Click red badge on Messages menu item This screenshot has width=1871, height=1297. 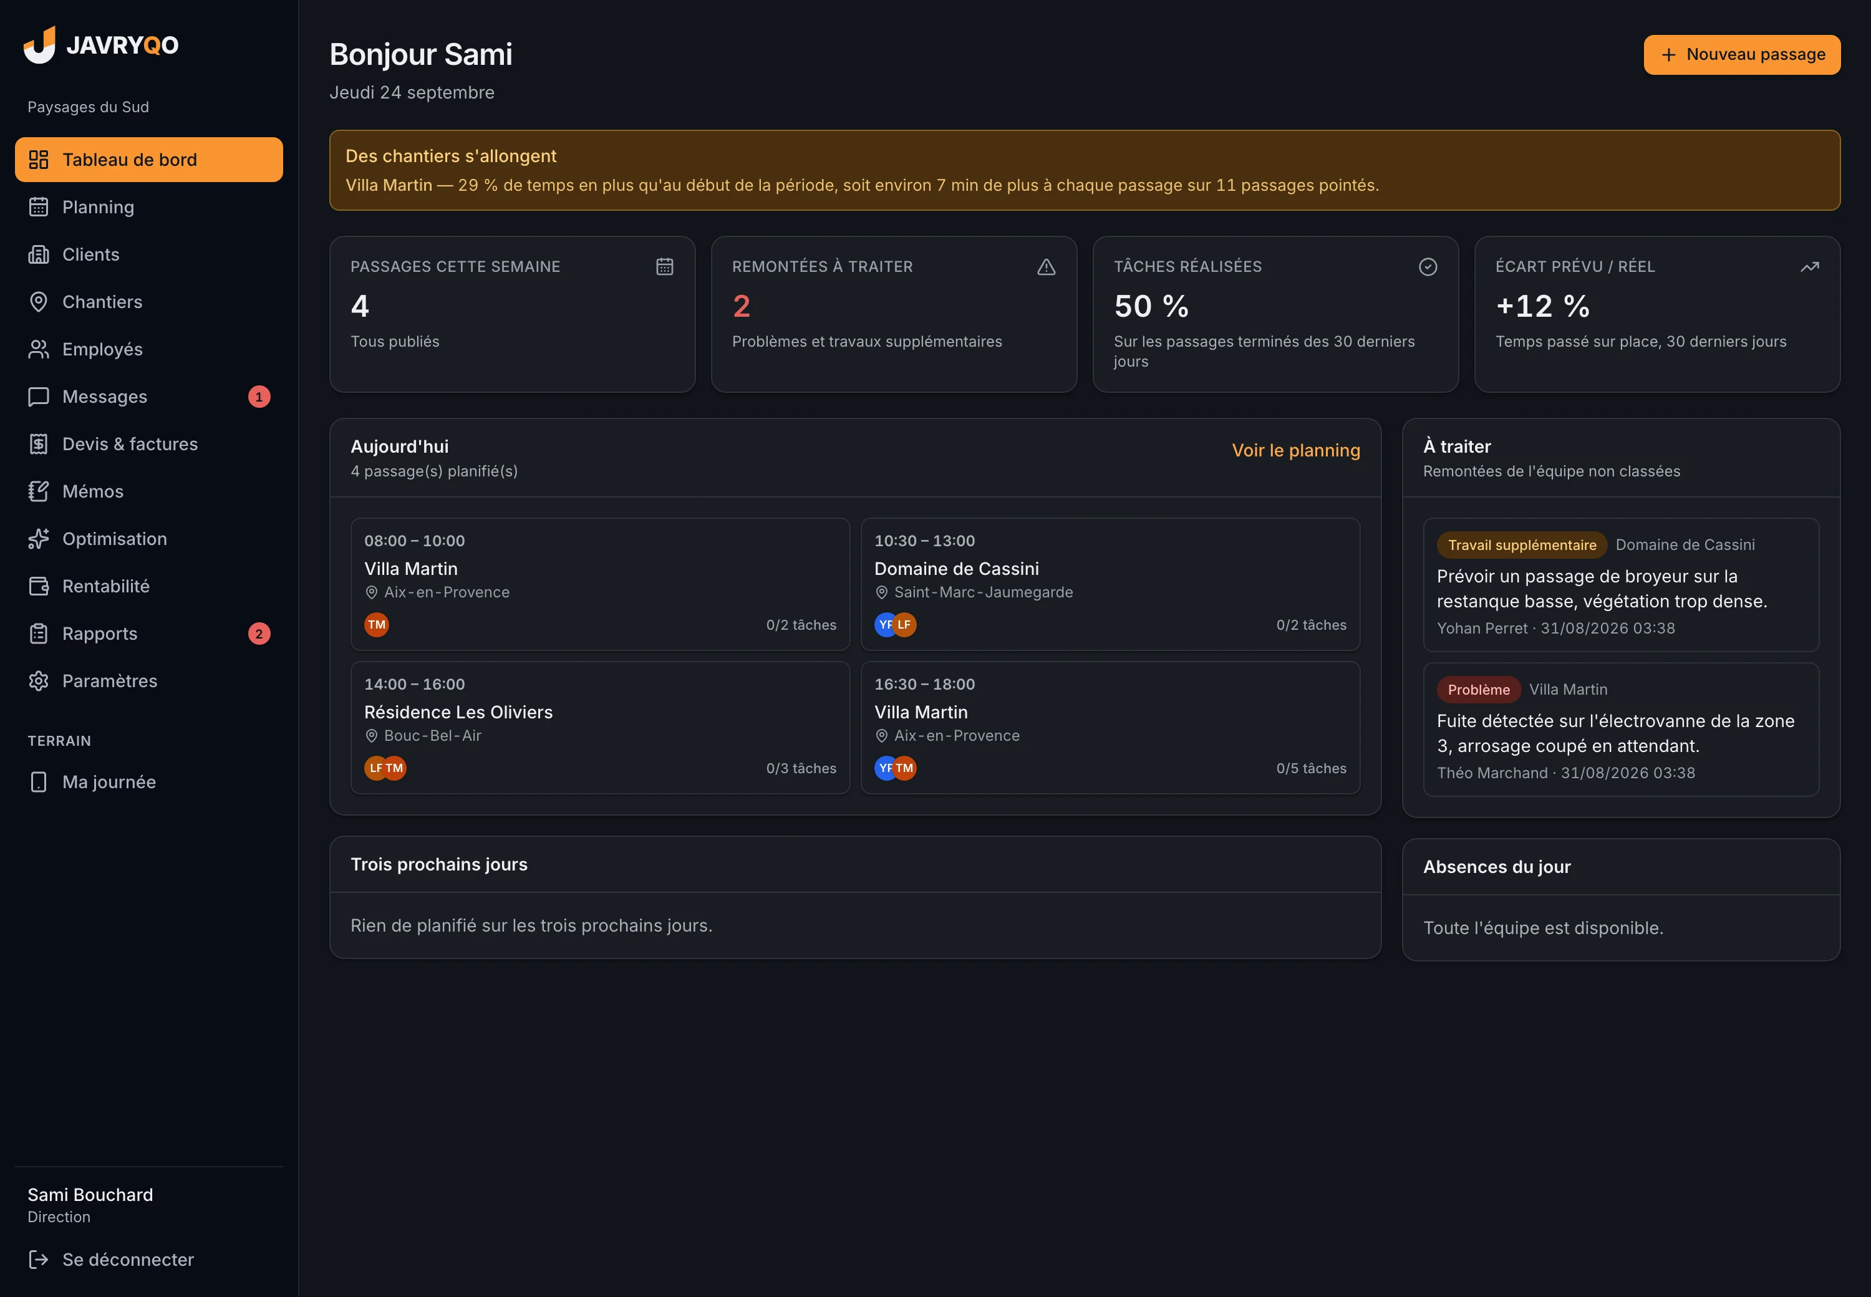point(259,397)
